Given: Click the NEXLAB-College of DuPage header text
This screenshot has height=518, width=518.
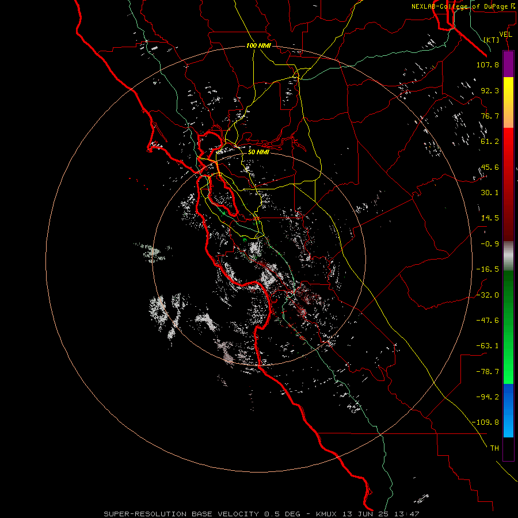Looking at the screenshot, I should pos(464,6).
